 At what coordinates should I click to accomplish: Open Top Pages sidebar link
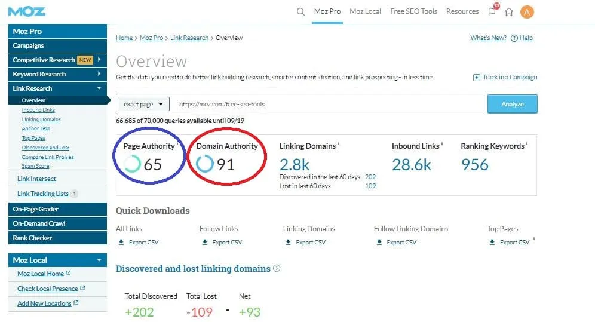33,138
